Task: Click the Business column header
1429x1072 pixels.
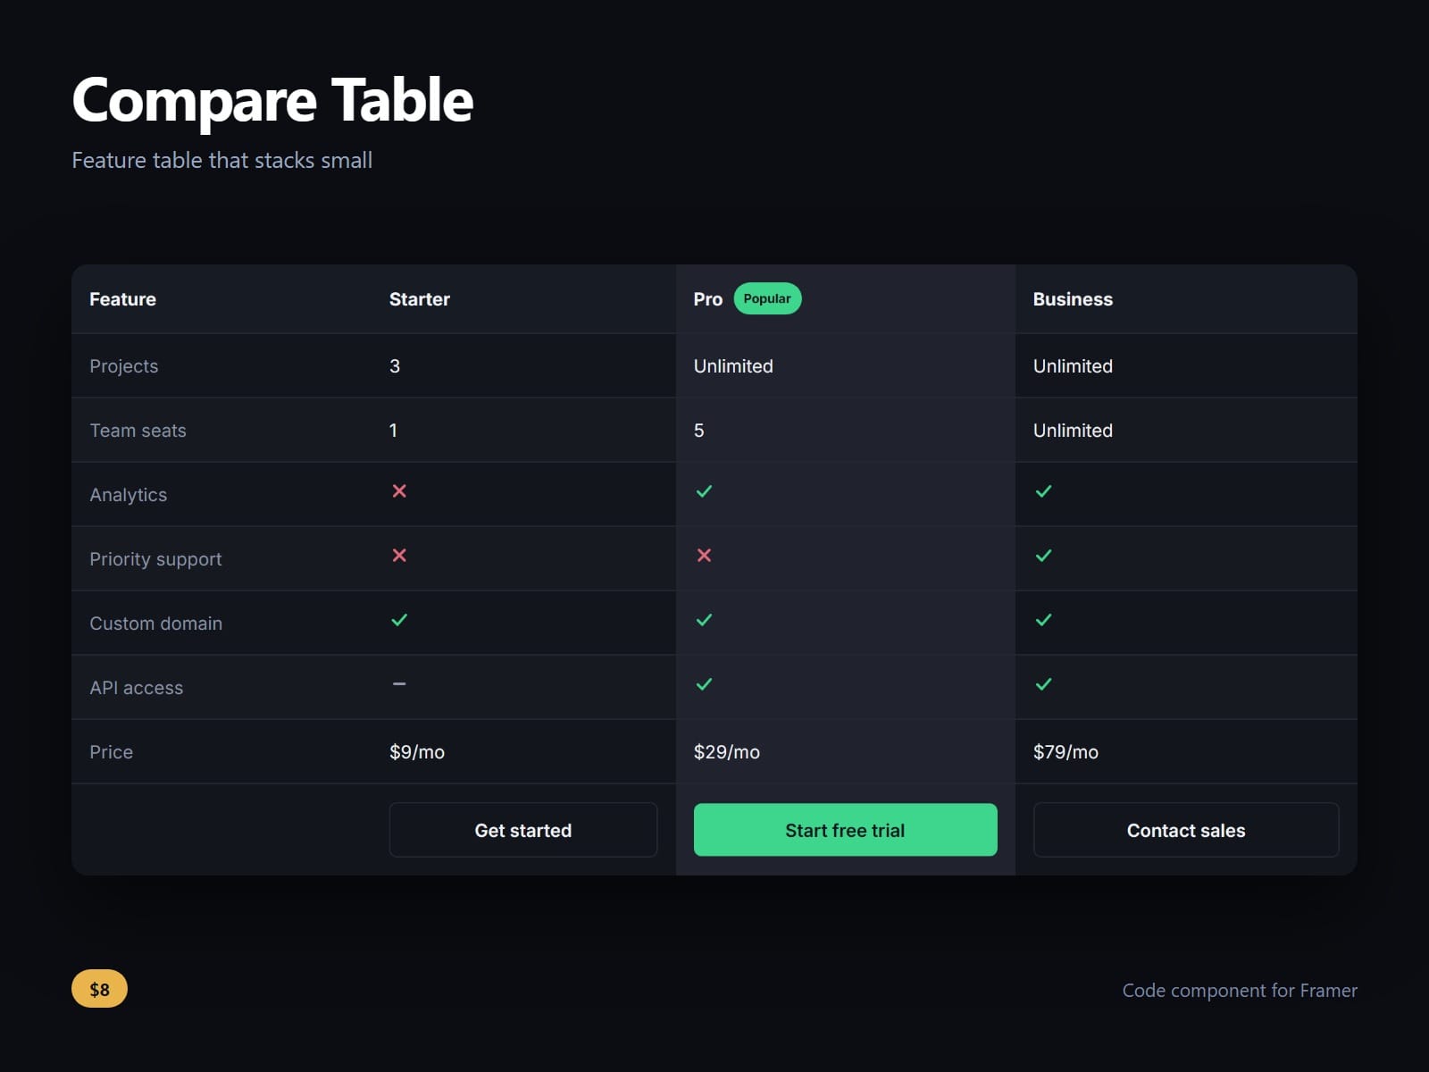Action: tap(1073, 299)
